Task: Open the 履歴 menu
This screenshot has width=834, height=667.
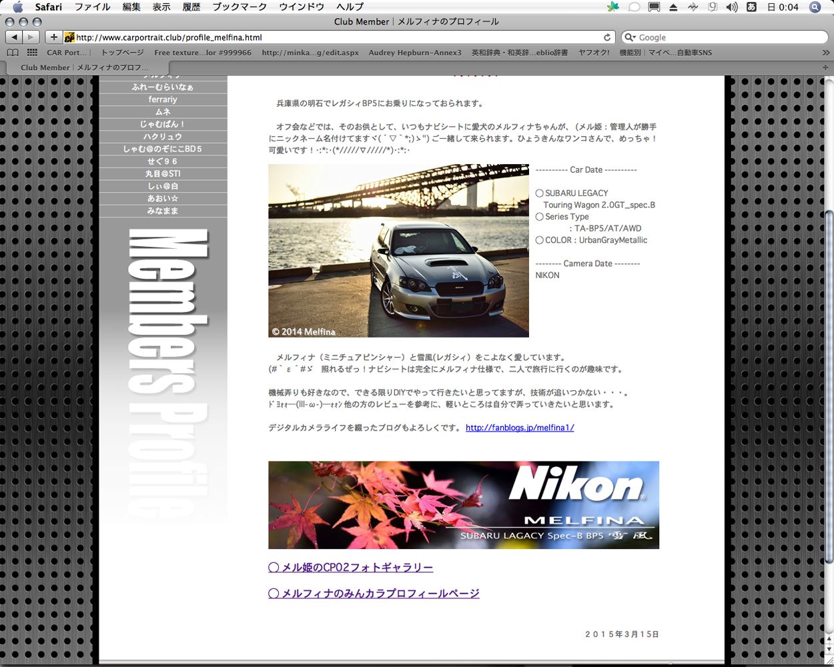Action: [191, 7]
